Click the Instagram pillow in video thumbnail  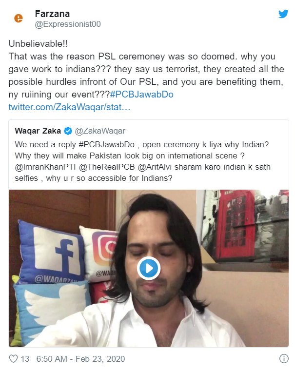coord(100,253)
